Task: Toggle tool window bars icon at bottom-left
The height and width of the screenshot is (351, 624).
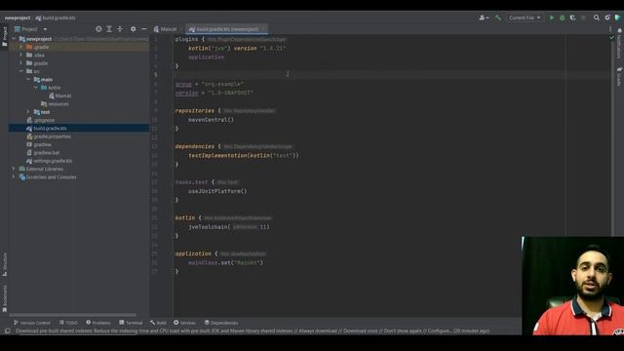Action: (7, 331)
